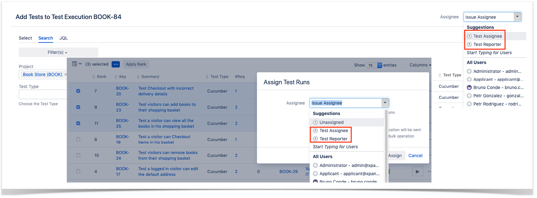This screenshot has width=537, height=198.
Task: Open issue link BOOK-20
Action: (122, 91)
